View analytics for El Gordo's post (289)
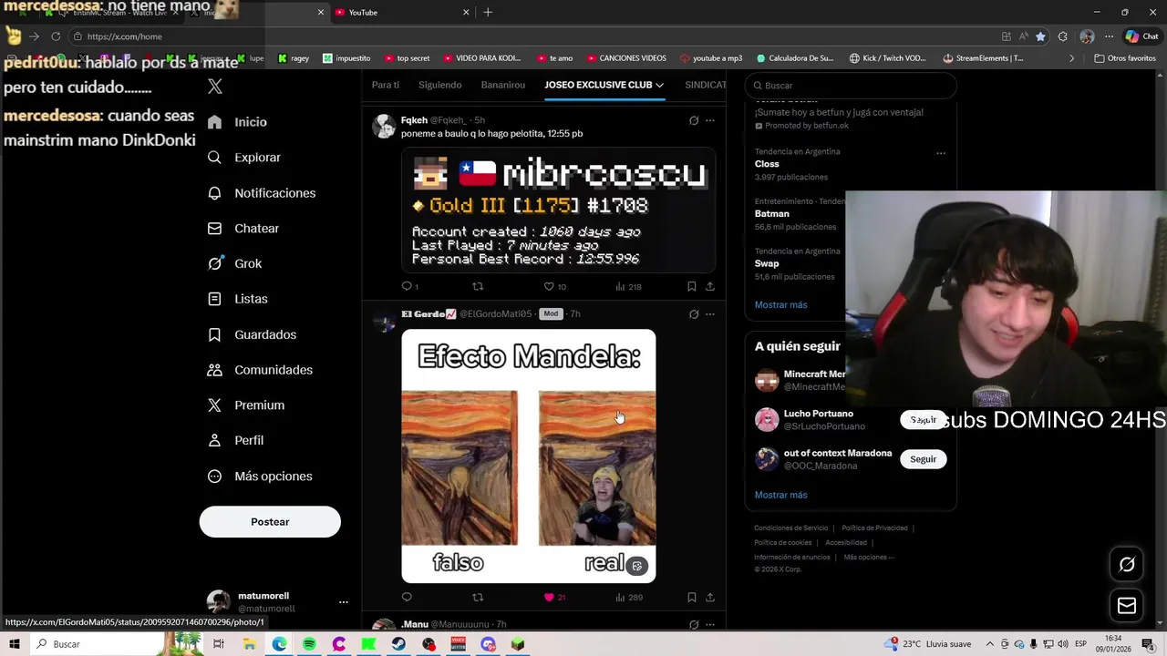 [629, 598]
